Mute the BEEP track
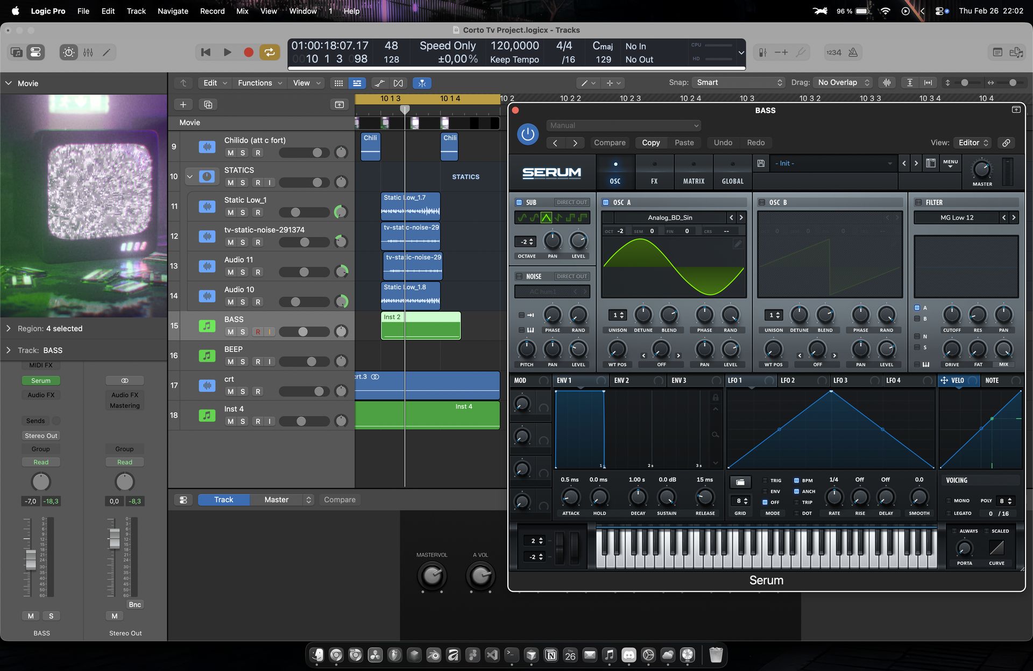1033x671 pixels. click(230, 362)
